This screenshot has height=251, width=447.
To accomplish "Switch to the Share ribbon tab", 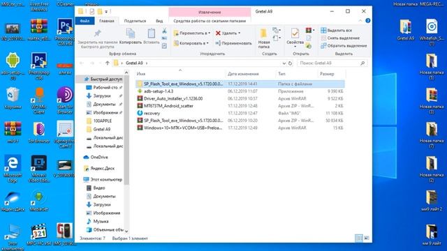I will coord(135,21).
